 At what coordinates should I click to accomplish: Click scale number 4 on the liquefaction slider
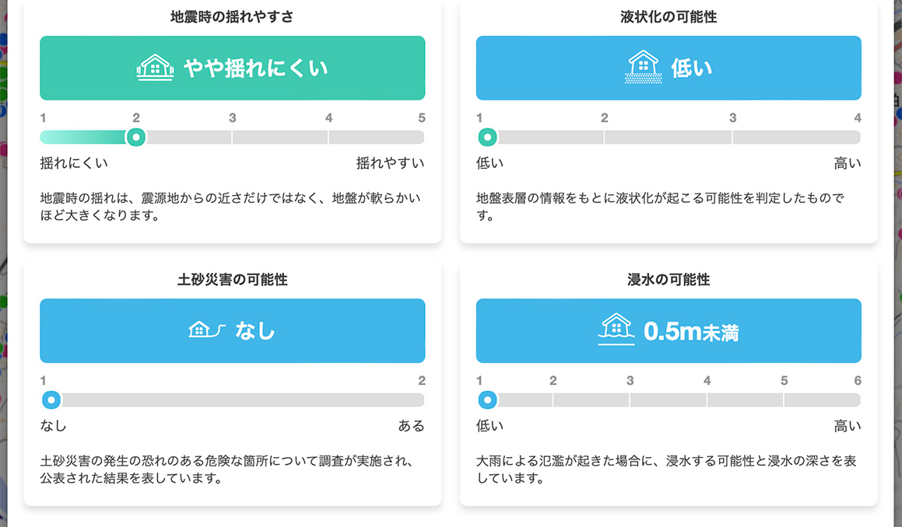click(x=858, y=118)
